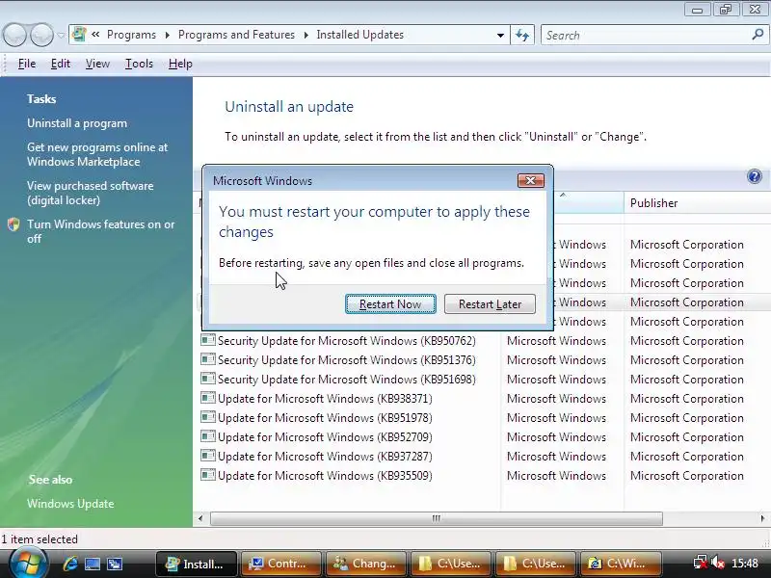
Task: Click the Programs and Features breadcrumb
Action: [236, 35]
